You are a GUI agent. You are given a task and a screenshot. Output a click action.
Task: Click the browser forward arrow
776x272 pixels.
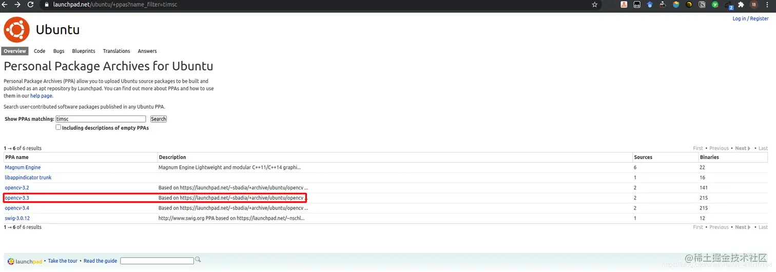pos(17,5)
